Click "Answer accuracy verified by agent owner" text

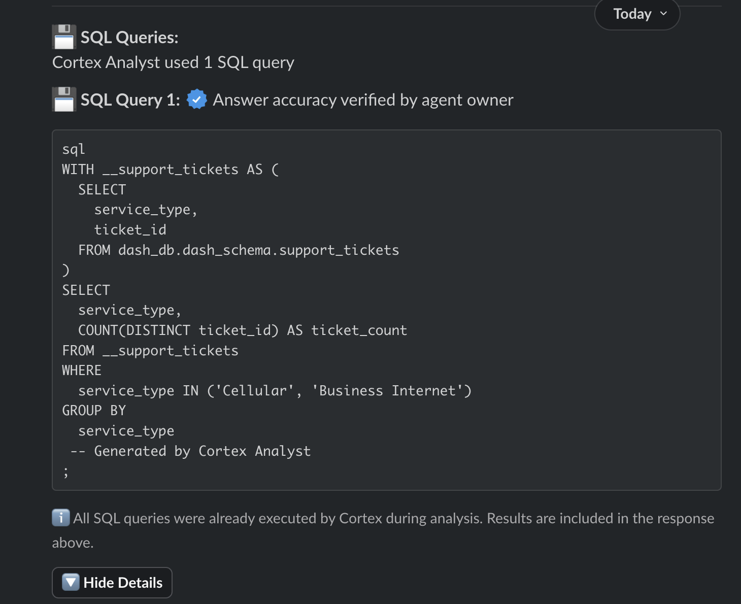click(x=362, y=100)
